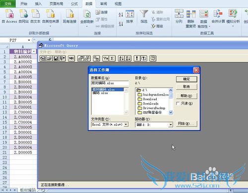
Task: Close the Select Workbook dialog
Action: 196,70
